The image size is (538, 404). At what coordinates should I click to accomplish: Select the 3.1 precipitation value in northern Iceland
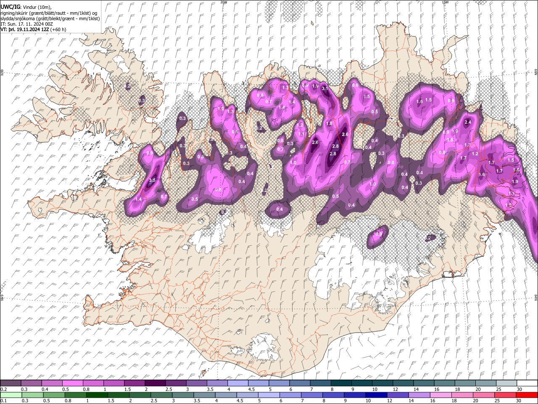pos(324,88)
